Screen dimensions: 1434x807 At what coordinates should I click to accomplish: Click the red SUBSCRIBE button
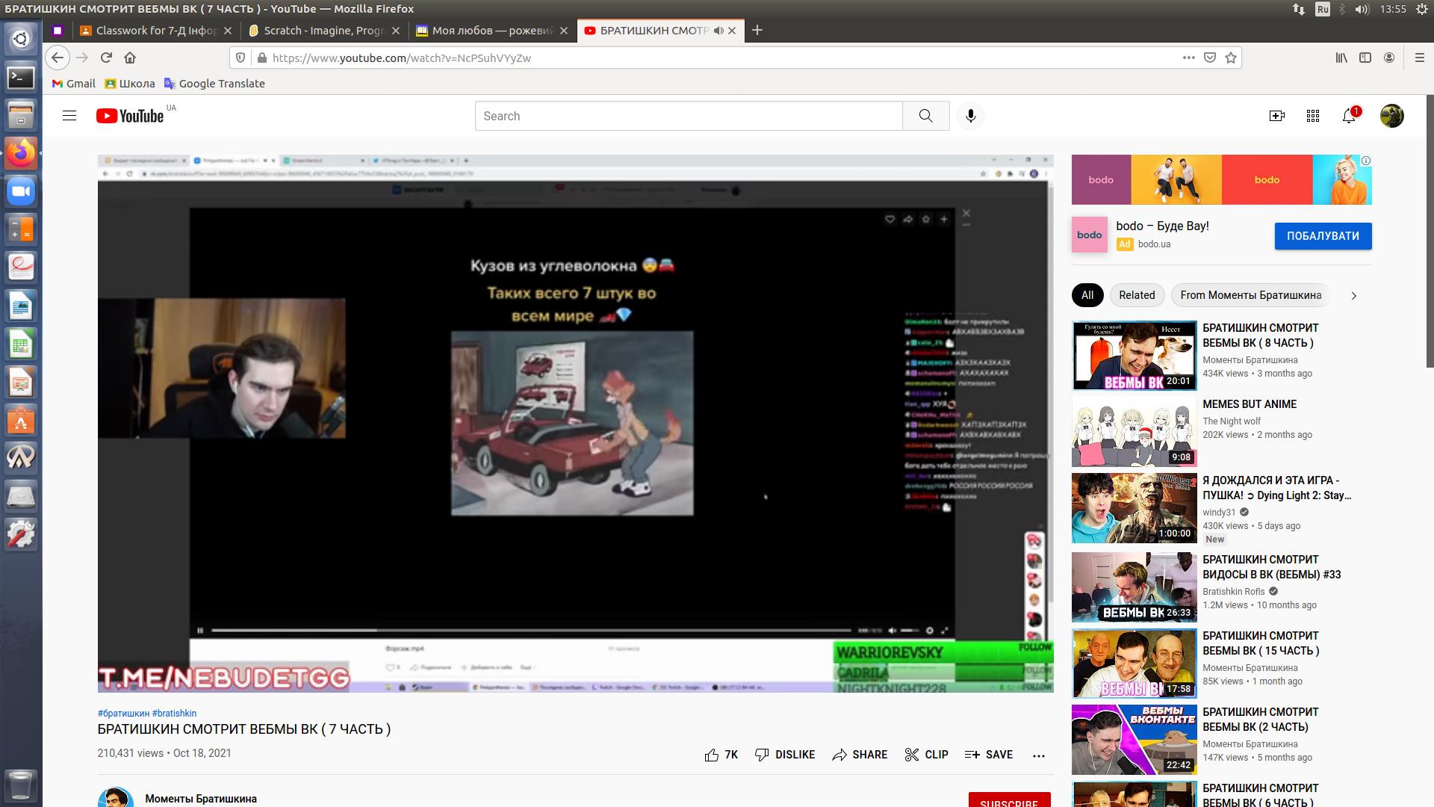point(1009,801)
